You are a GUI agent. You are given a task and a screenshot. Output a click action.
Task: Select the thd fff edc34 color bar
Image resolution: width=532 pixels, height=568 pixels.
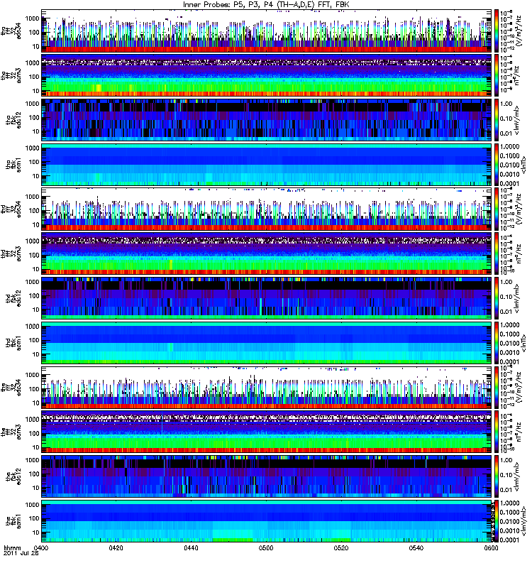[x=497, y=209]
